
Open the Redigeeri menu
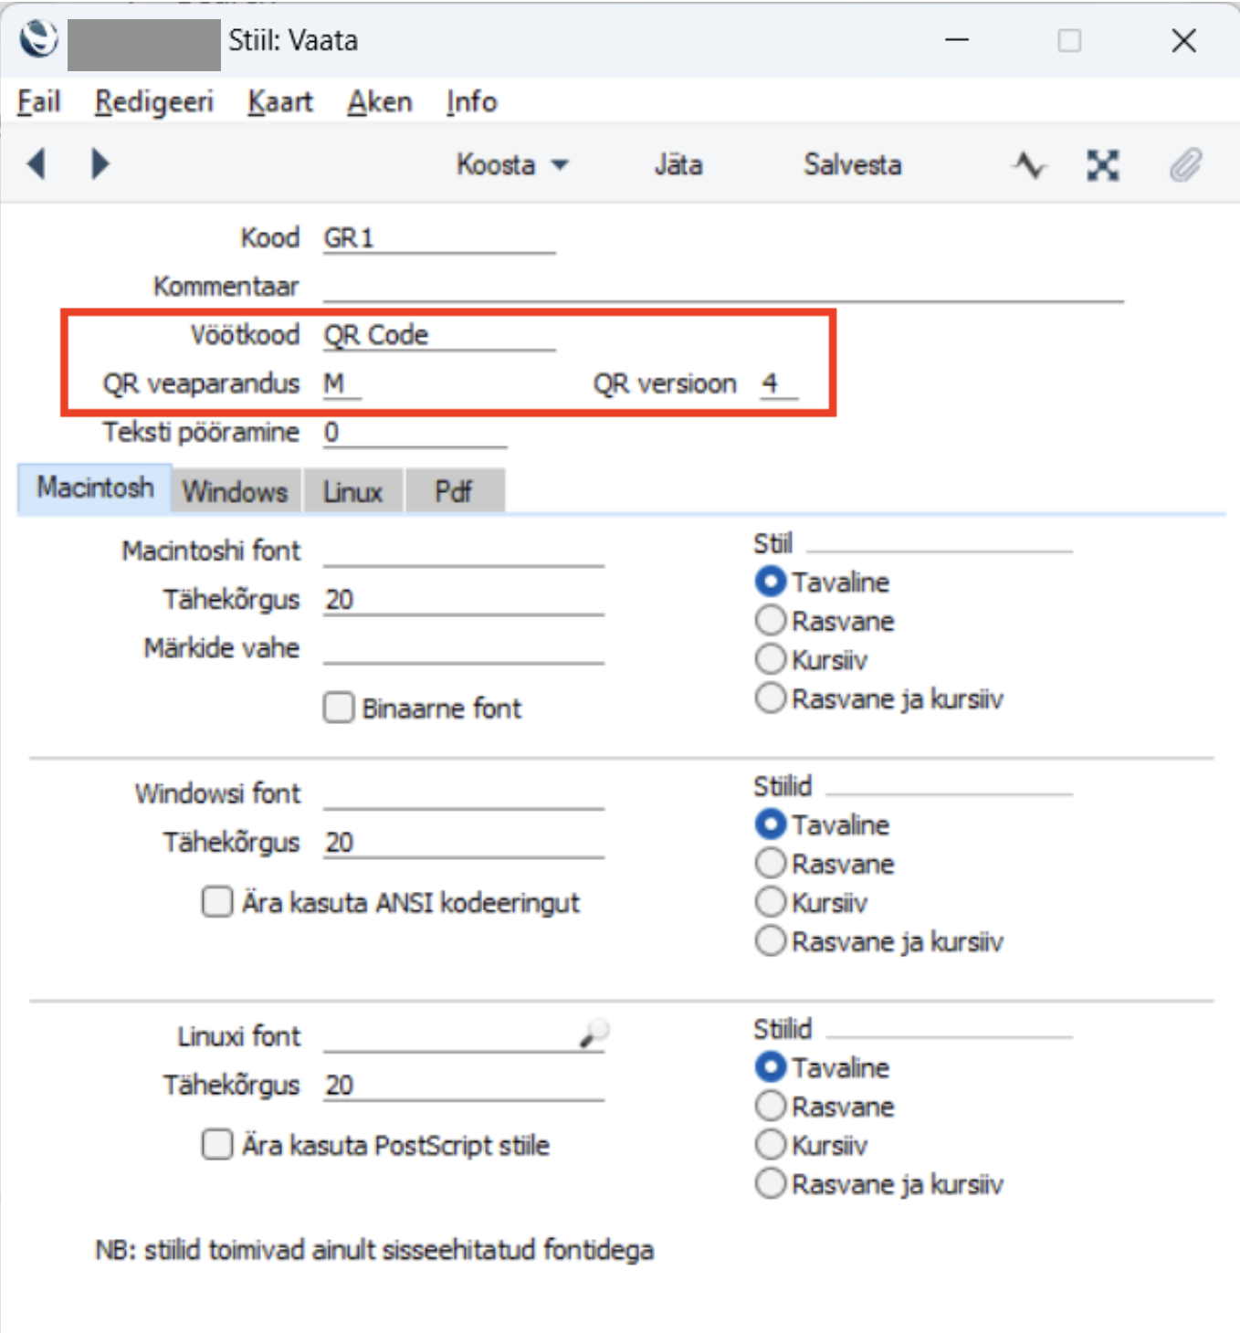153,101
